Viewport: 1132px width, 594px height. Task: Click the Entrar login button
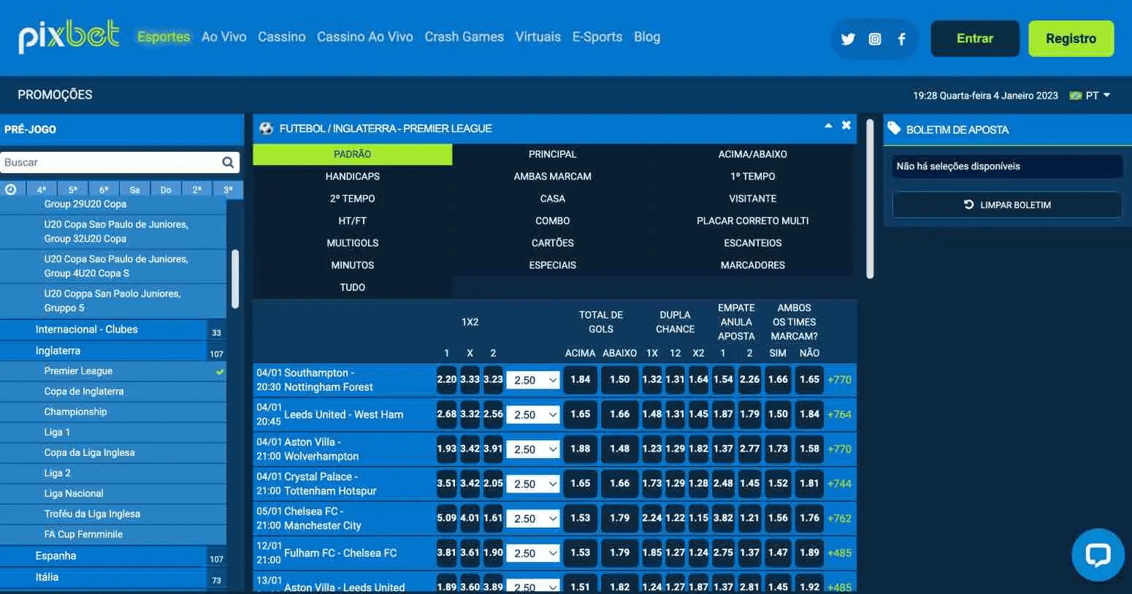(x=975, y=39)
